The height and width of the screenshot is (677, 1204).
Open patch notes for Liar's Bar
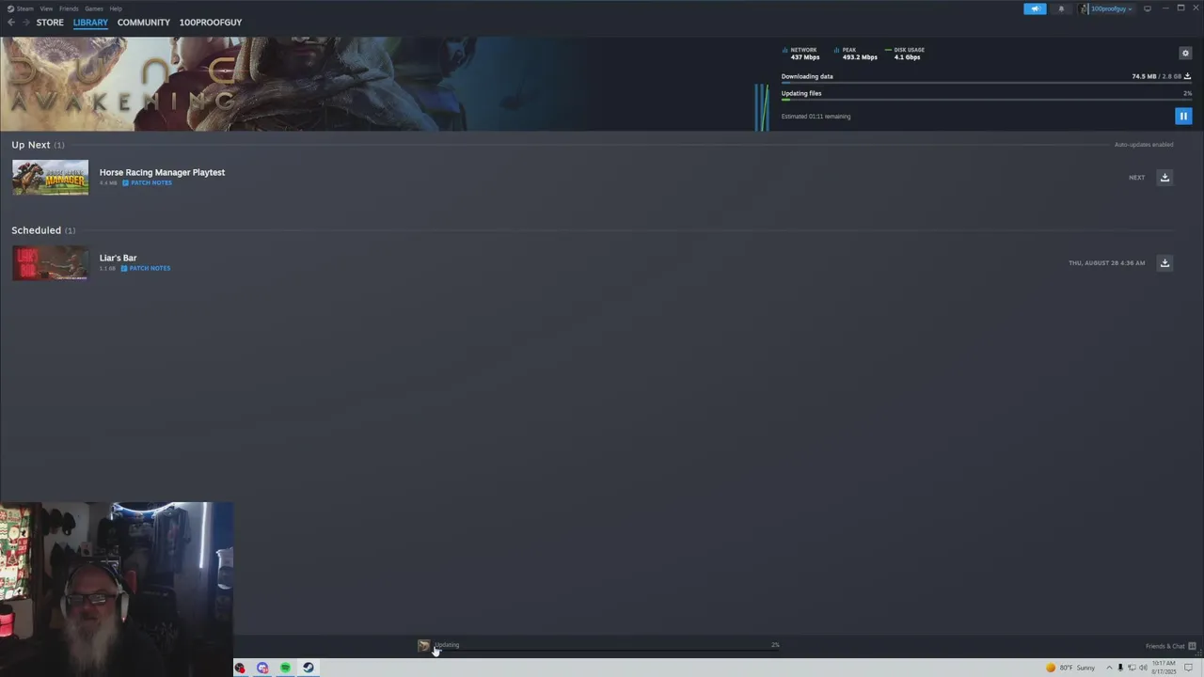point(146,268)
